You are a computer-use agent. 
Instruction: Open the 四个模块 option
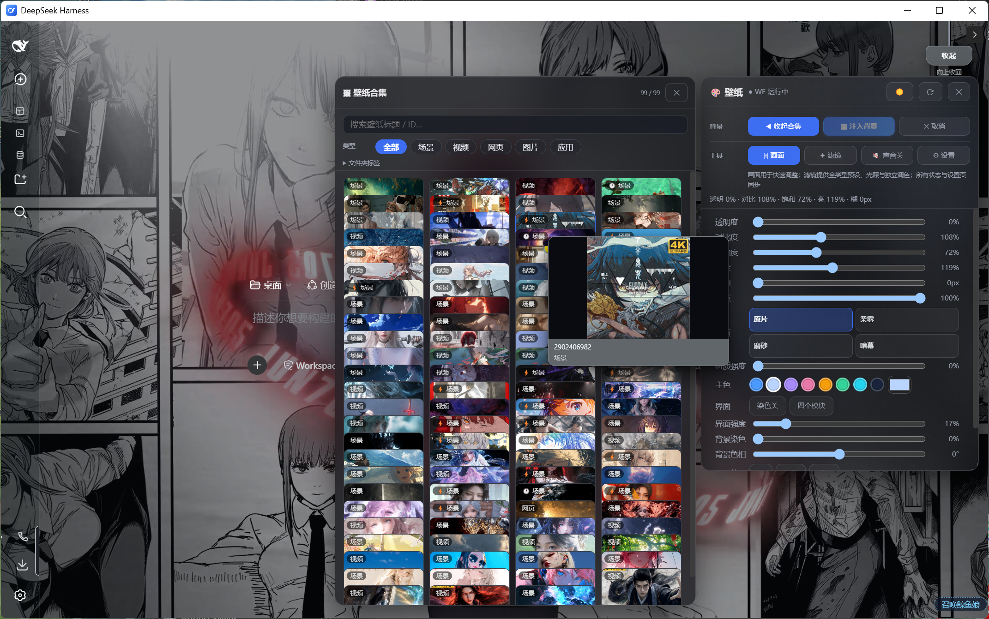(811, 406)
